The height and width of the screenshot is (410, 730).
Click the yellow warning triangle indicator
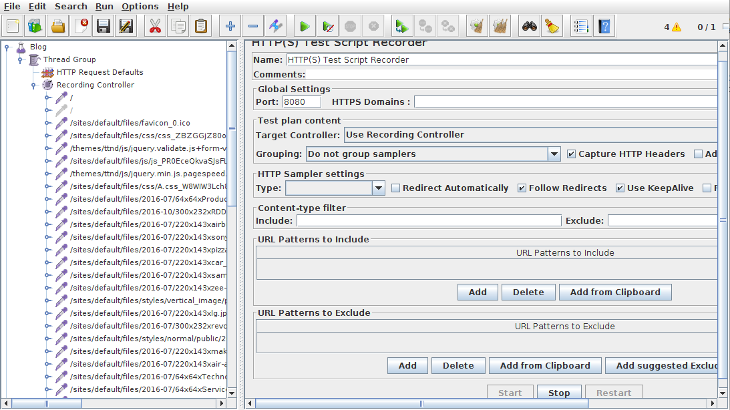677,27
